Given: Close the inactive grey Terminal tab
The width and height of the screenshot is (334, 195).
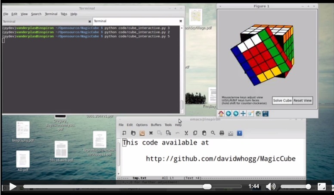Looking at the screenshot, I should click(x=90, y=21).
